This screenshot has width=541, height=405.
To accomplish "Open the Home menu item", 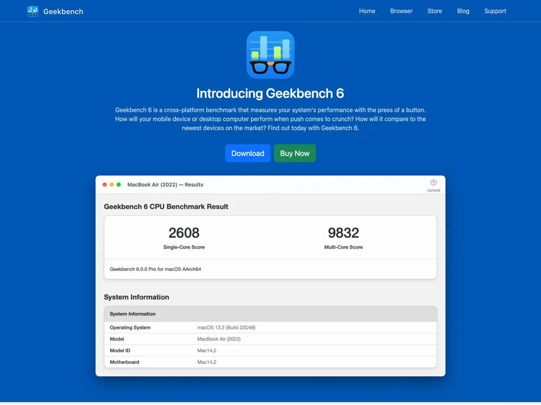I will tap(367, 11).
